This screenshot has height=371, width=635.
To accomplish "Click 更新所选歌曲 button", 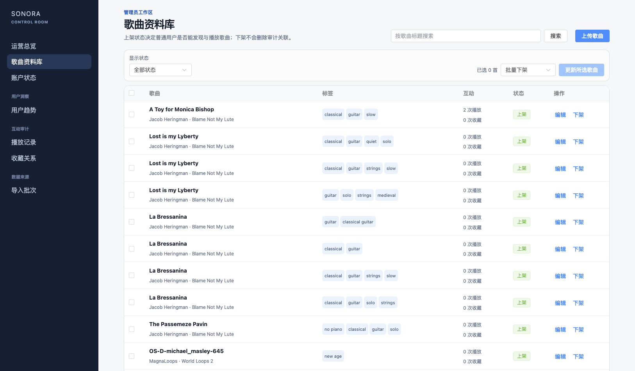I will click(x=581, y=70).
